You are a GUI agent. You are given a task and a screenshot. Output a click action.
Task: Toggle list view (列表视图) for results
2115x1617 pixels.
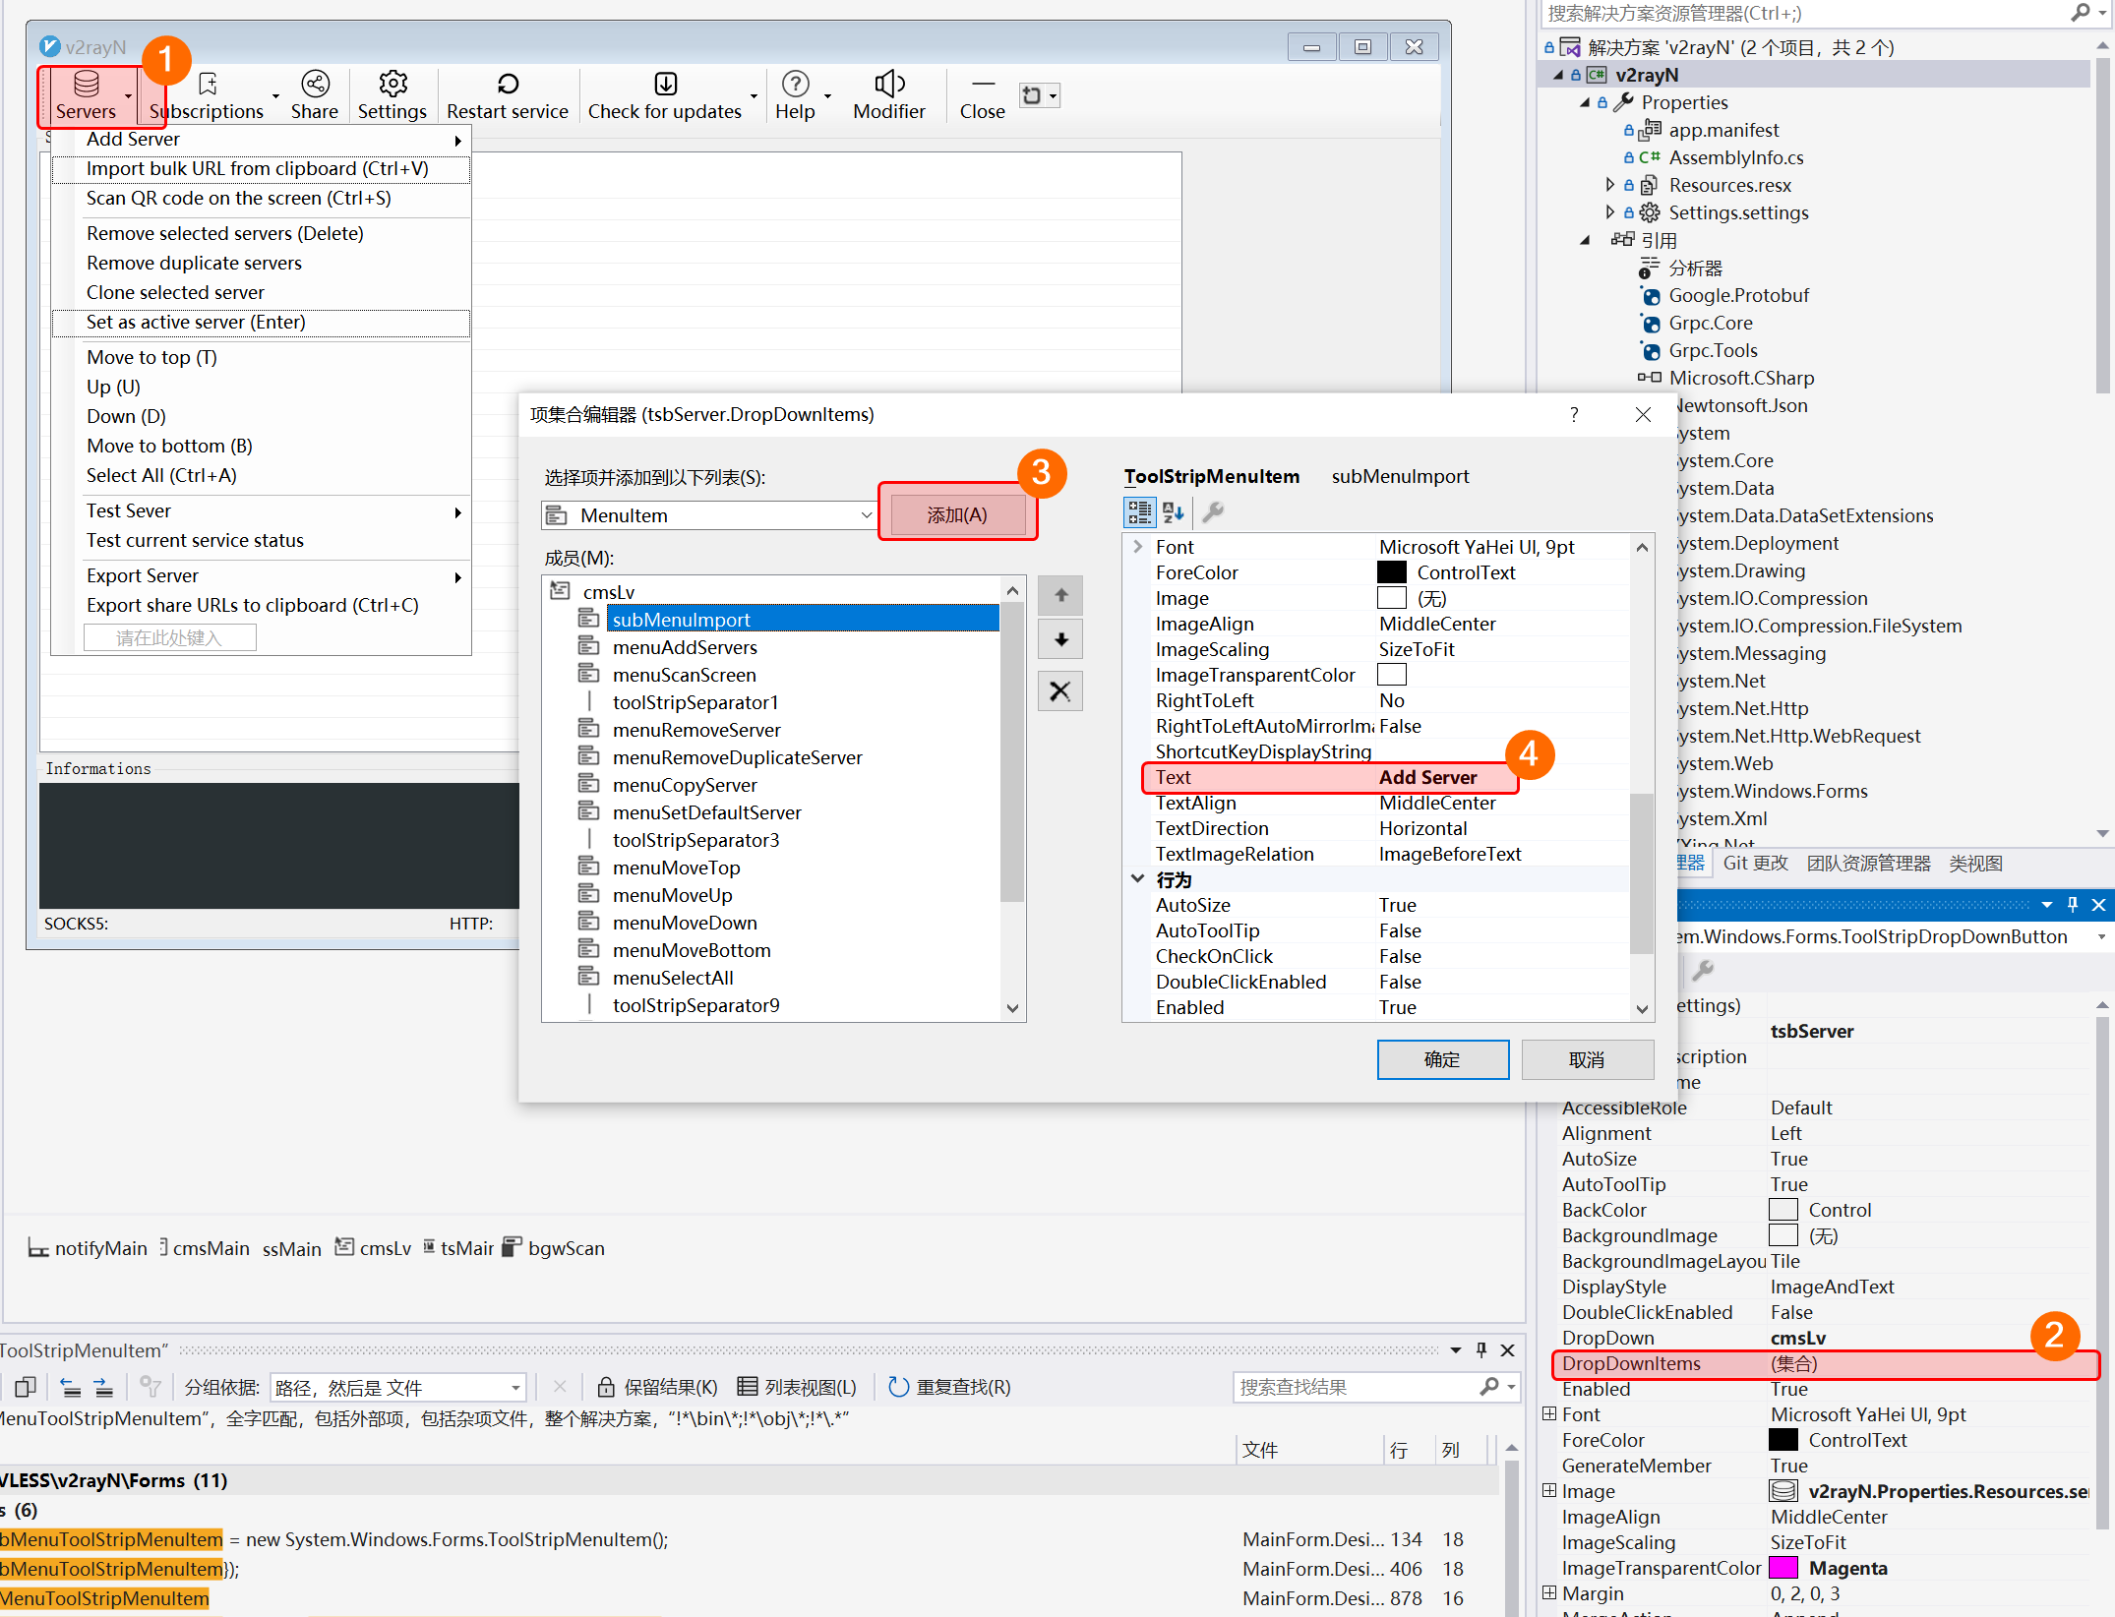point(797,1387)
